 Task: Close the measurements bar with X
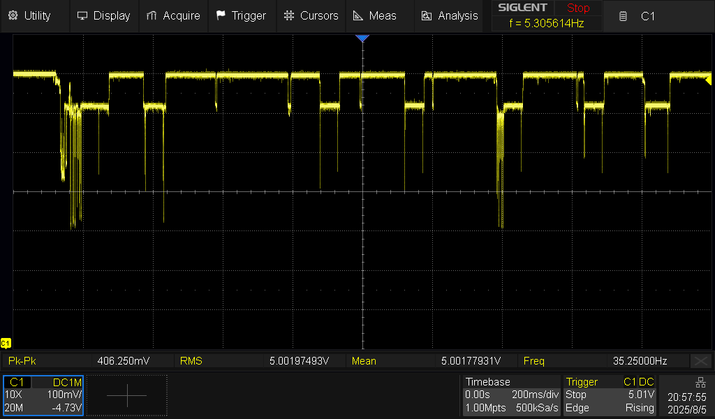coord(700,361)
